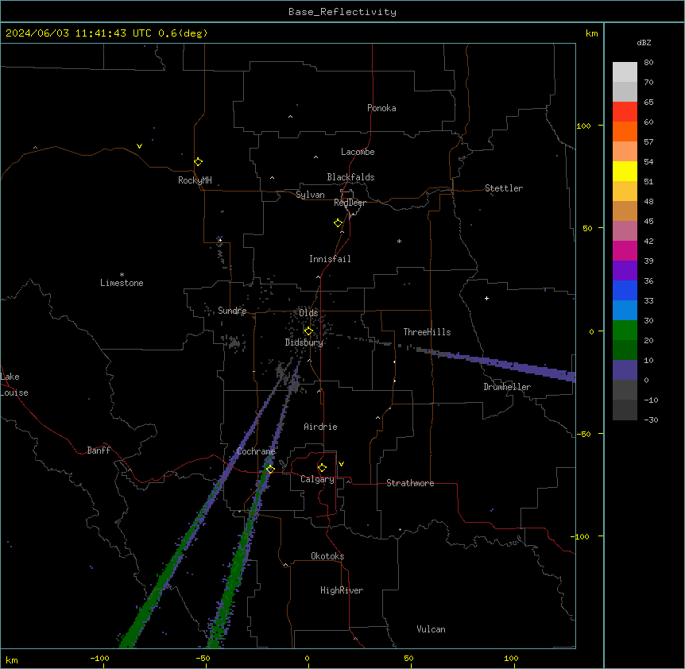Select the orange 60-57 dBZ legend swatch
The width and height of the screenshot is (685, 669).
coord(625,131)
